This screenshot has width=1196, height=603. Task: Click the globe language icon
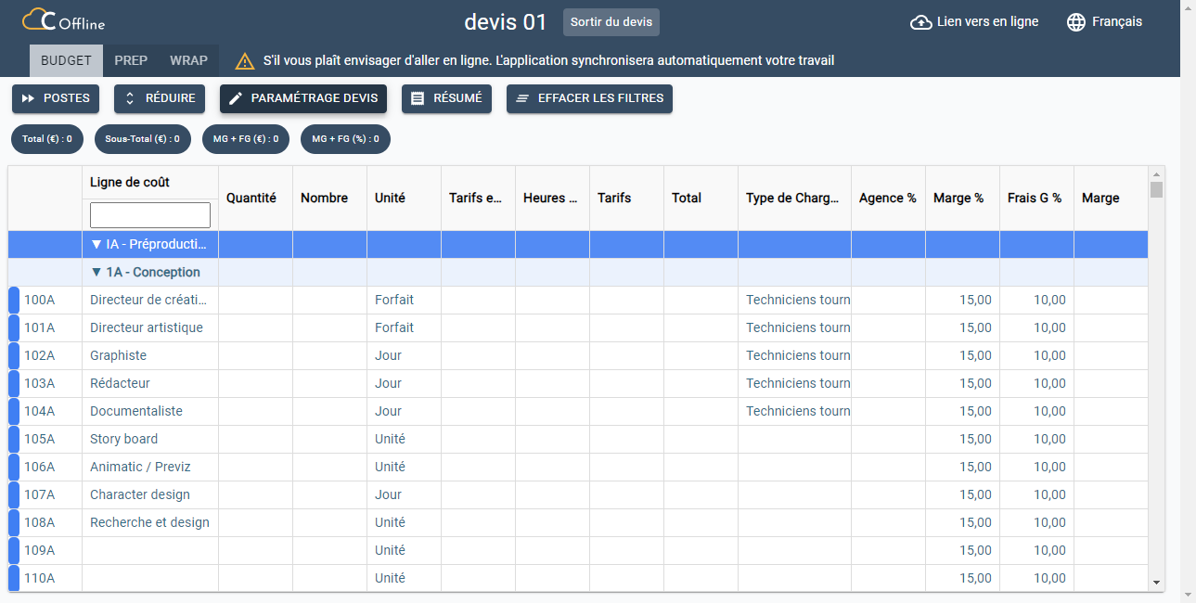coord(1076,22)
